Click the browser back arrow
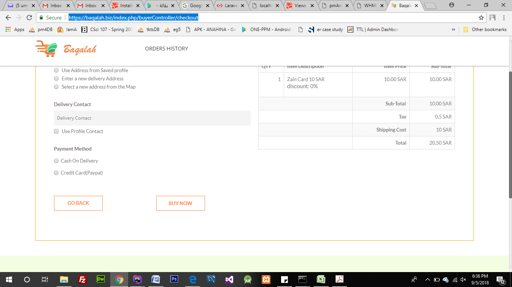 click(8, 18)
